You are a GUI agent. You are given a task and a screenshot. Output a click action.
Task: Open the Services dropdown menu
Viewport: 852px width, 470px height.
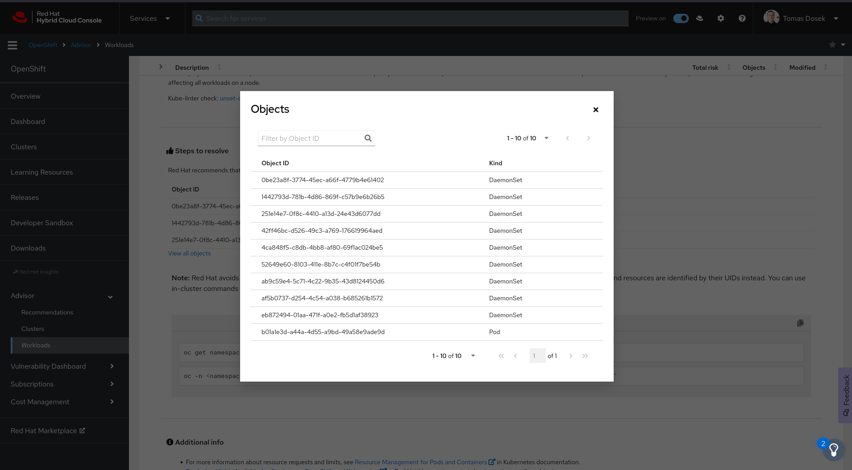point(150,18)
